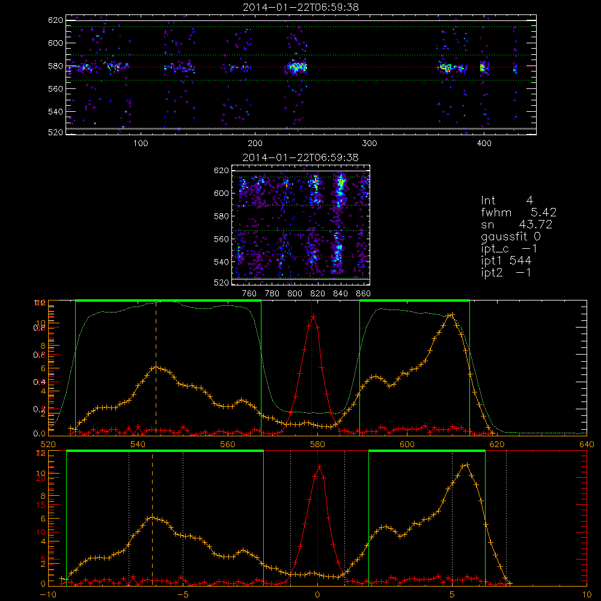Select the 'sn 43.72' readout
Viewport: 601px width, 601px height.
click(x=516, y=224)
